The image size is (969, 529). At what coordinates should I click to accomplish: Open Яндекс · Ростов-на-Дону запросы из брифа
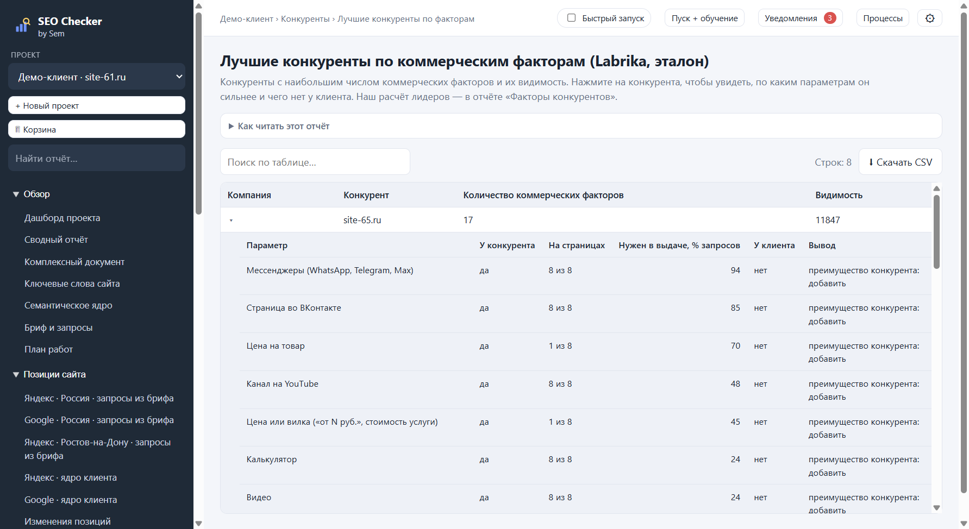pos(97,449)
